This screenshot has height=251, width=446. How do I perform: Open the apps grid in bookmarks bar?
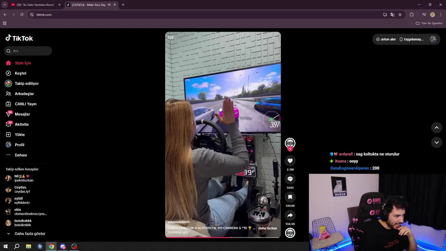[5, 23]
